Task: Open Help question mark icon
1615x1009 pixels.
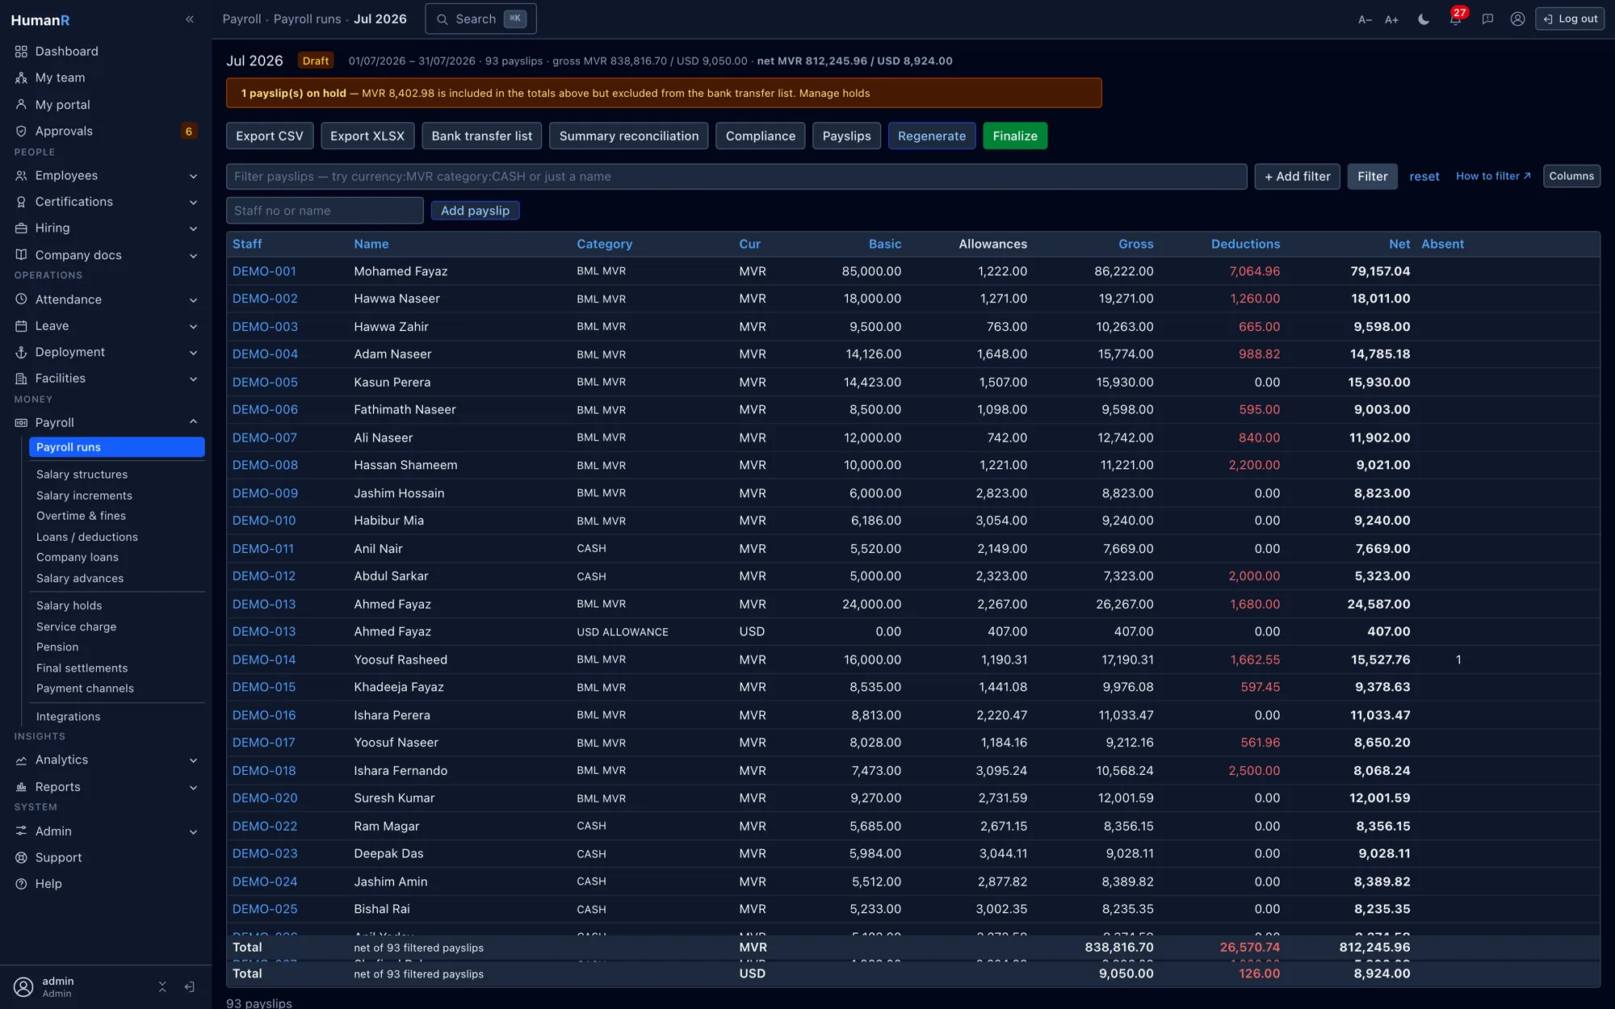Action: [x=21, y=884]
